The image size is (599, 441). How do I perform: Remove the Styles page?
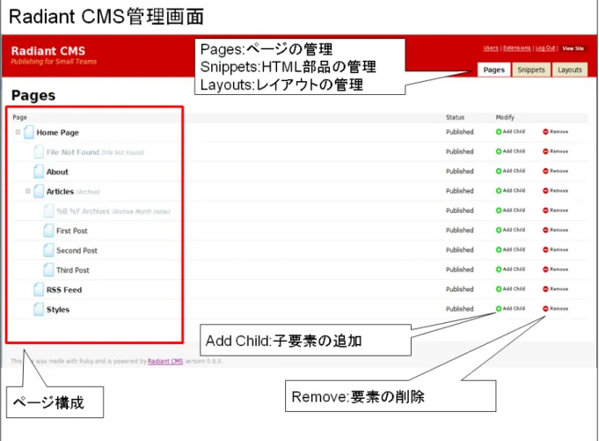[x=555, y=309]
